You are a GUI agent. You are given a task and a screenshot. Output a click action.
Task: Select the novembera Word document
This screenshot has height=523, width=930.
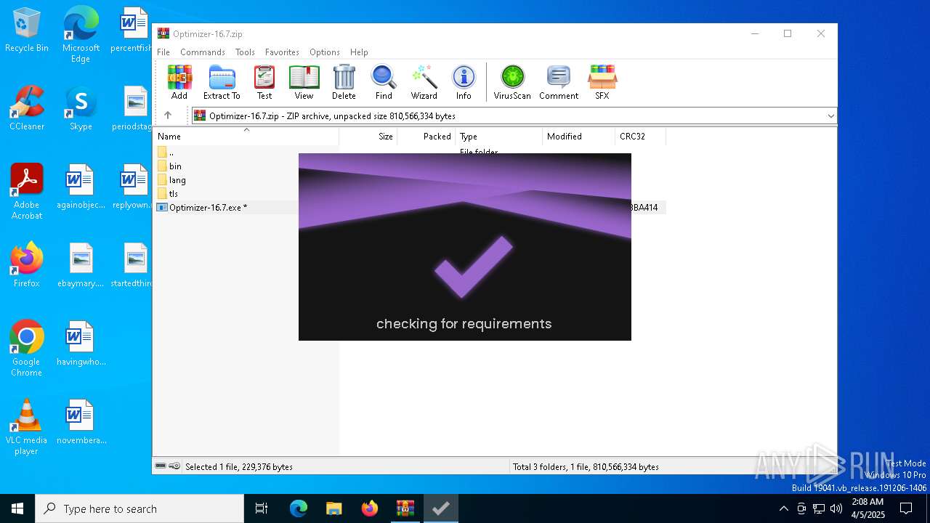(81, 423)
